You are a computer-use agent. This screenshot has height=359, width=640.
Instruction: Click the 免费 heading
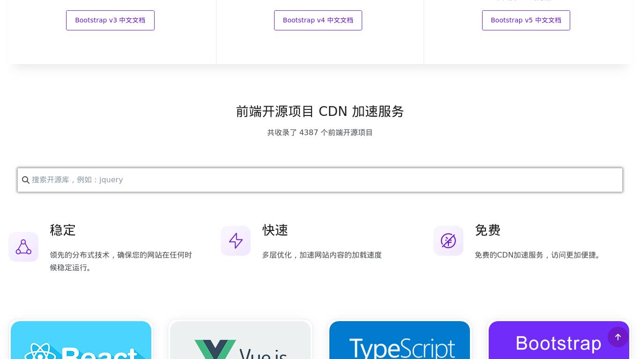tap(488, 230)
